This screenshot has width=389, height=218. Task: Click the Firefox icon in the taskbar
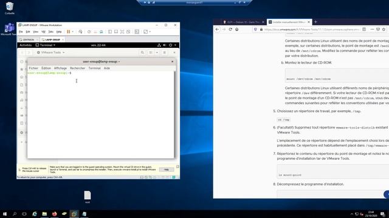[54, 214]
